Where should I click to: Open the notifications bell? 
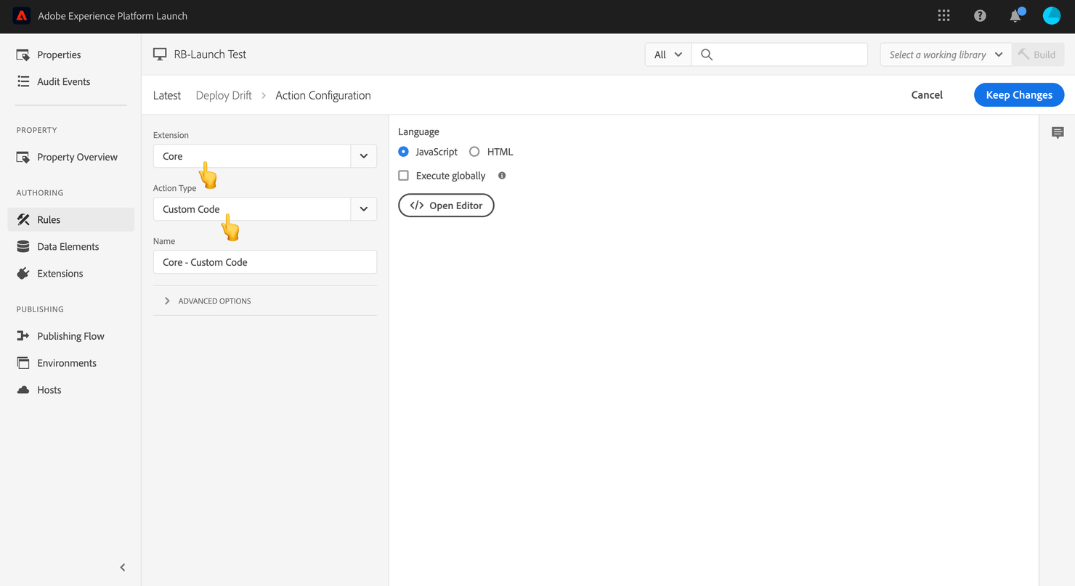(1015, 15)
